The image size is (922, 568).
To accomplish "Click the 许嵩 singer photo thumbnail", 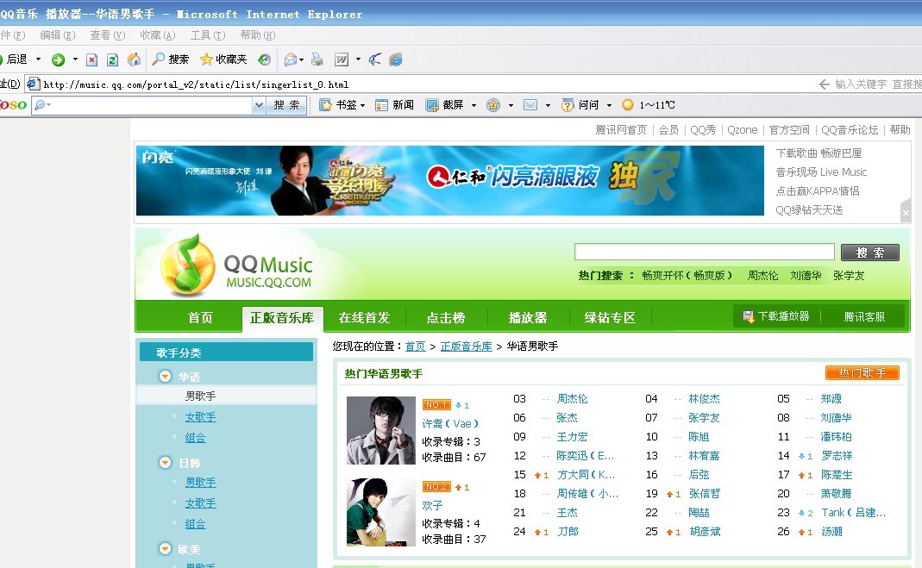I will (x=381, y=431).
